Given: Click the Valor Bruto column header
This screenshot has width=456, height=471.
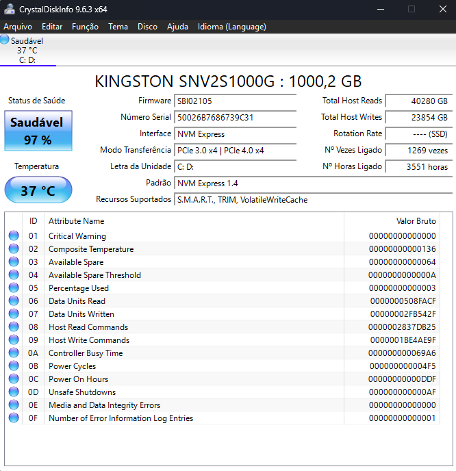Looking at the screenshot, I should [x=392, y=221].
